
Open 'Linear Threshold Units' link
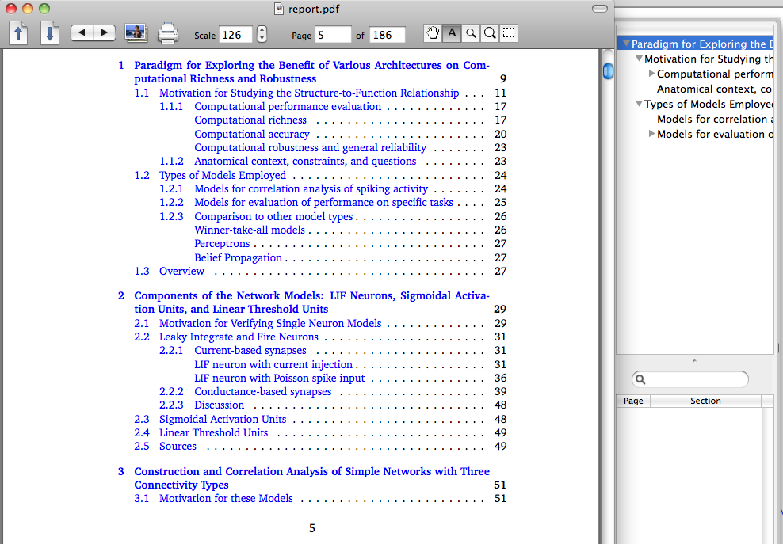[214, 432]
